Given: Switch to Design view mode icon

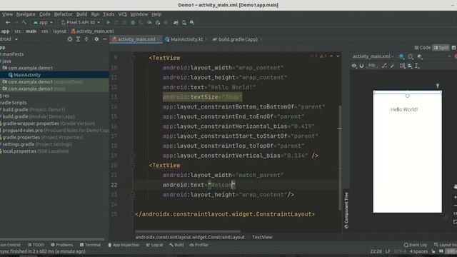Looking at the screenshot, I should click(454, 48).
